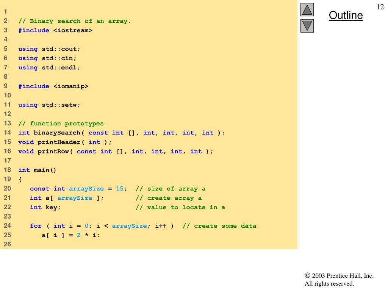Click the printHeader prototype
This screenshot has width=388, height=291.
pyautogui.click(x=65, y=142)
